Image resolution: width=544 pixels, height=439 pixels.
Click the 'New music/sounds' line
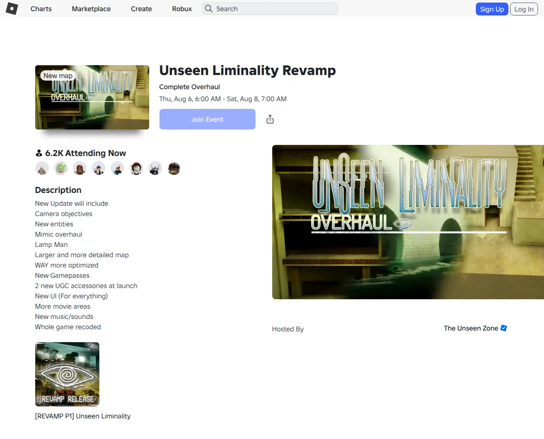pos(64,316)
